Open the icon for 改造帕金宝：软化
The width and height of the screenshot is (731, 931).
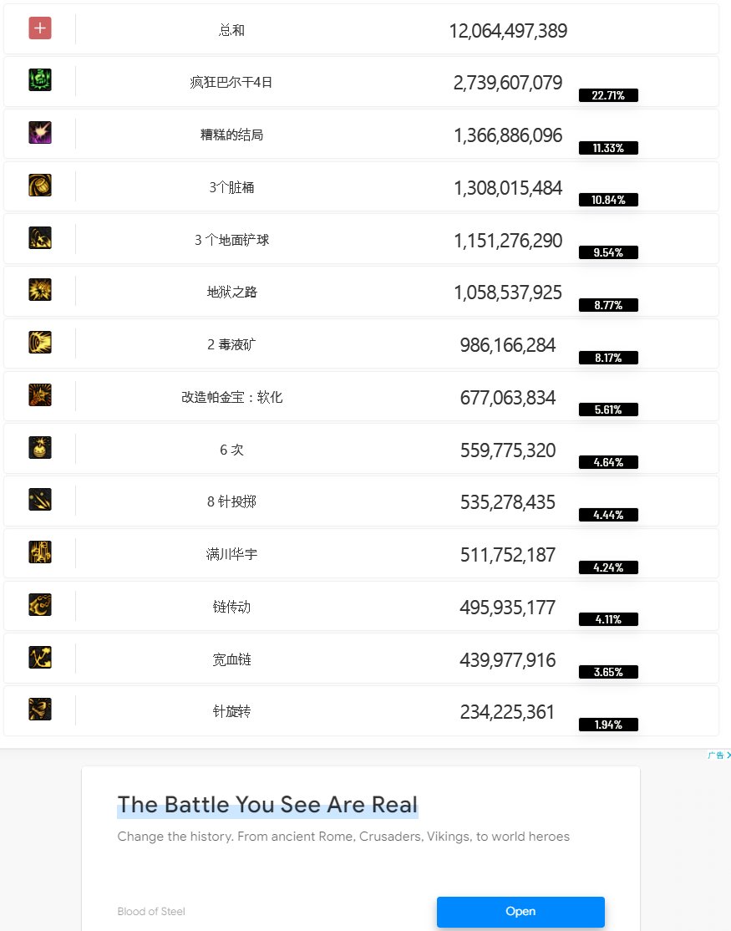click(40, 394)
